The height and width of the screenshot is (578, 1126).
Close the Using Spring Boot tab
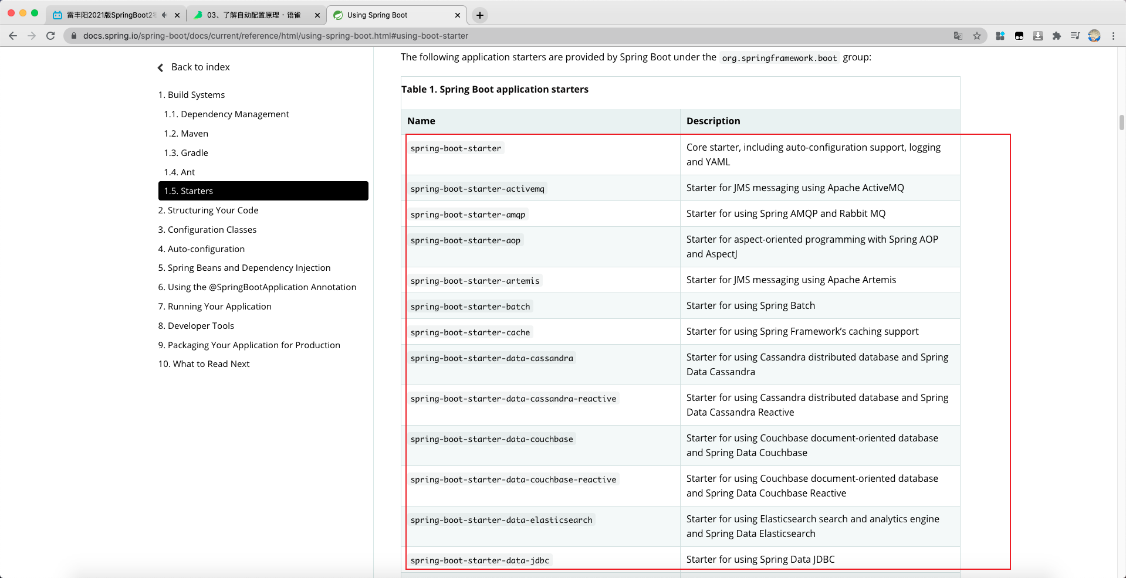[x=458, y=15]
